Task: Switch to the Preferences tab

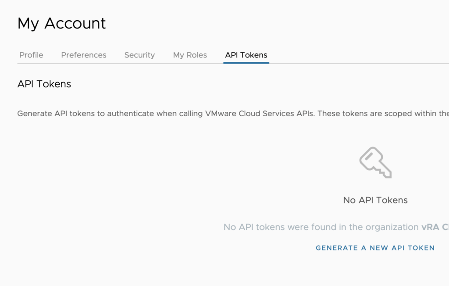Action: point(84,55)
